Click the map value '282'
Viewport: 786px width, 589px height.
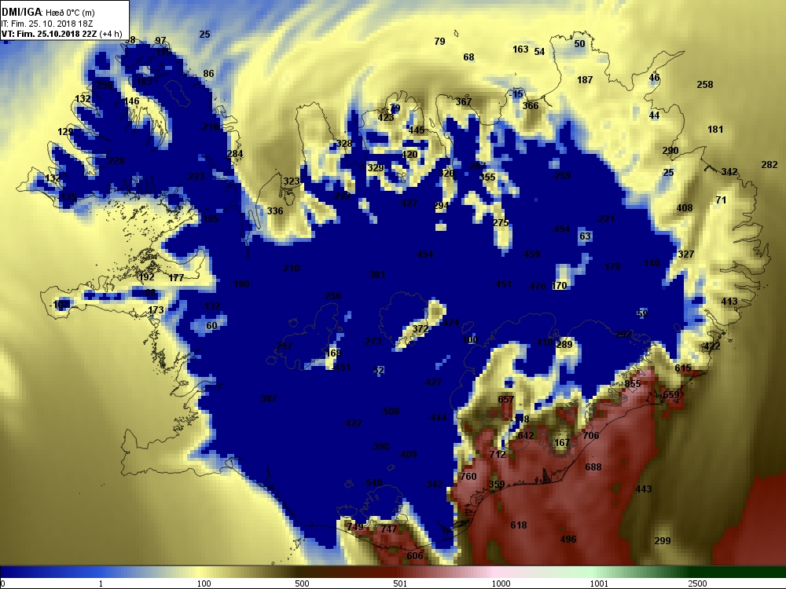click(769, 165)
